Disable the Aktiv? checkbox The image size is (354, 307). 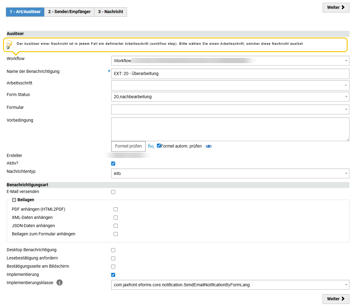click(x=113, y=163)
